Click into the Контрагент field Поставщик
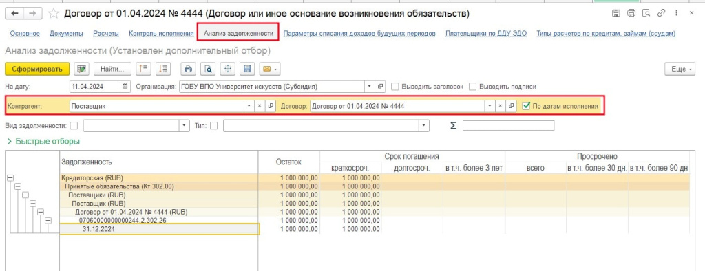 (157, 106)
